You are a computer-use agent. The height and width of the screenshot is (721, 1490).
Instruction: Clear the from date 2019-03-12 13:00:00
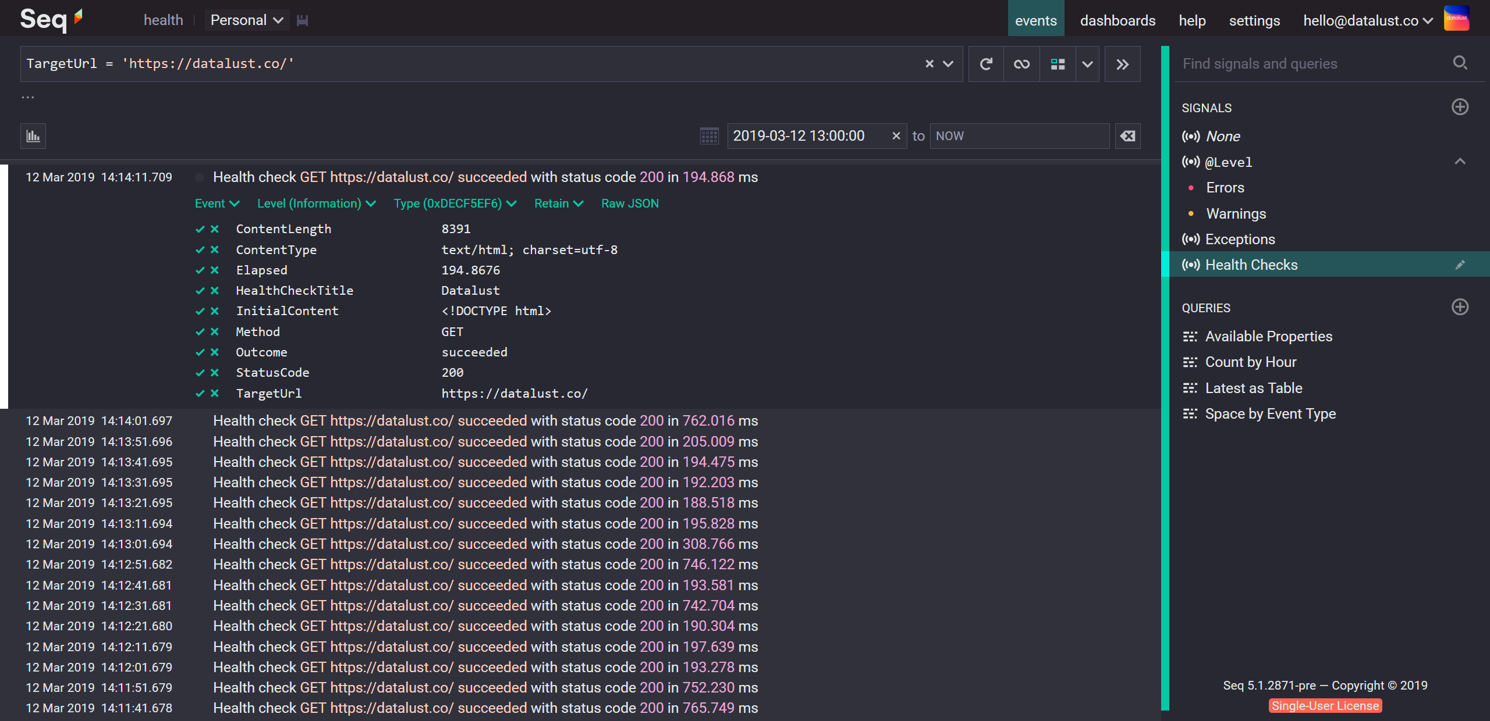[896, 136]
